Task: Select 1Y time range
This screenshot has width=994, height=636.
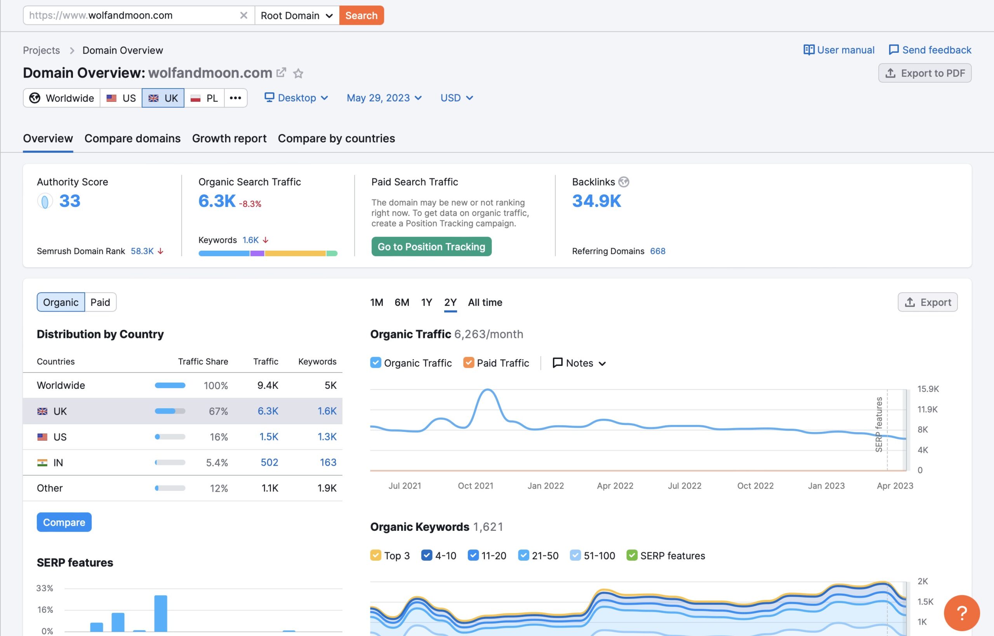Action: (426, 302)
